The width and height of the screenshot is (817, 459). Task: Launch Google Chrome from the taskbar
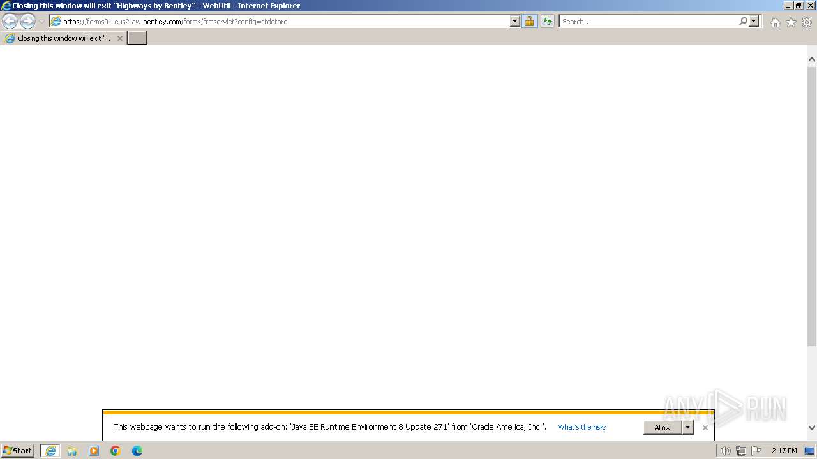coord(116,451)
